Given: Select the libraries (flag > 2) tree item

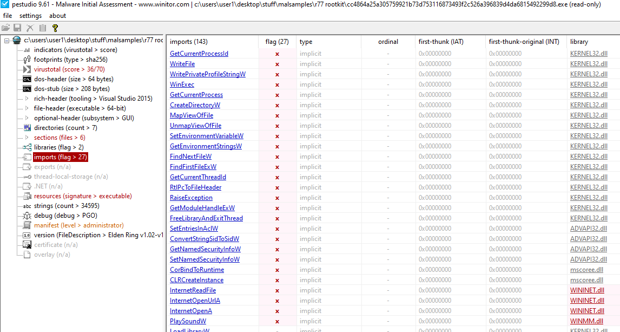Looking at the screenshot, I should pos(58,147).
